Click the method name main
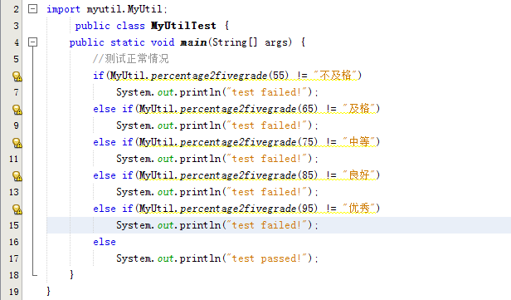 point(193,42)
